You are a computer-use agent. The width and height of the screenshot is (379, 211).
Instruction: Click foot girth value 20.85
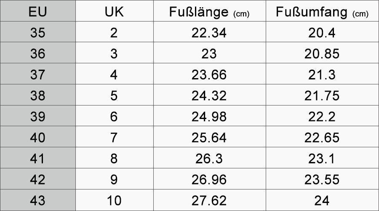click(x=322, y=54)
